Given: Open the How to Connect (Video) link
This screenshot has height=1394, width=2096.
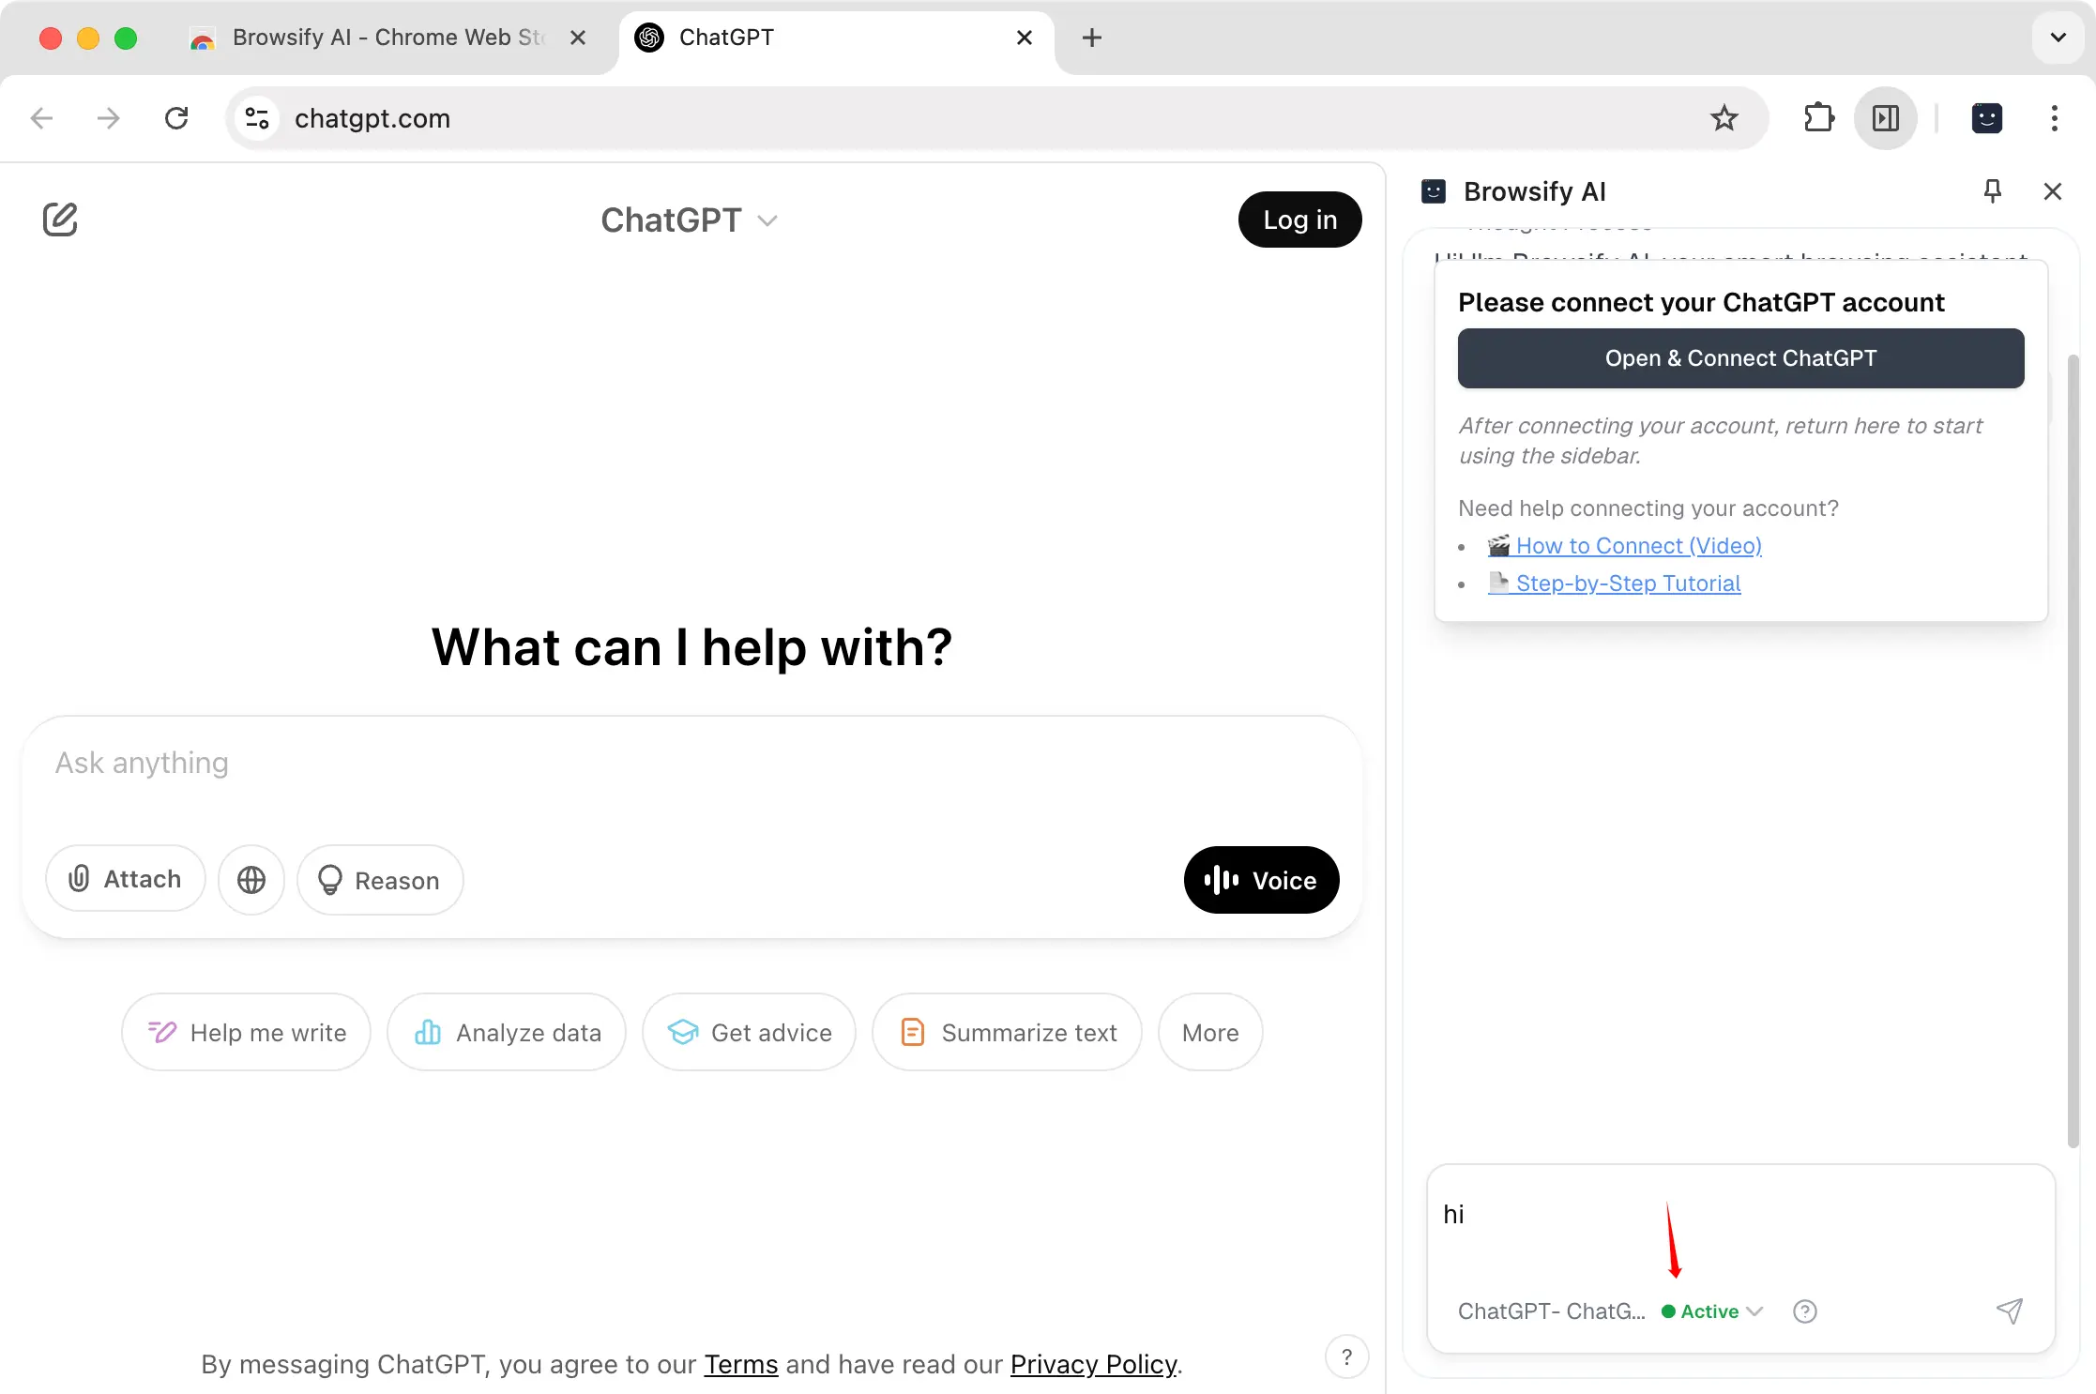Looking at the screenshot, I should pos(1624,546).
